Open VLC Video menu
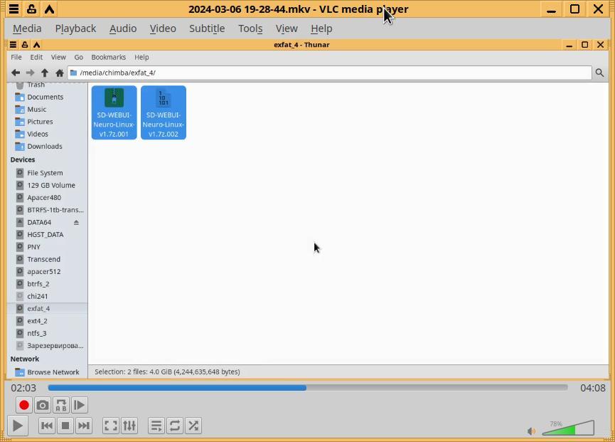615x442 pixels. click(163, 28)
